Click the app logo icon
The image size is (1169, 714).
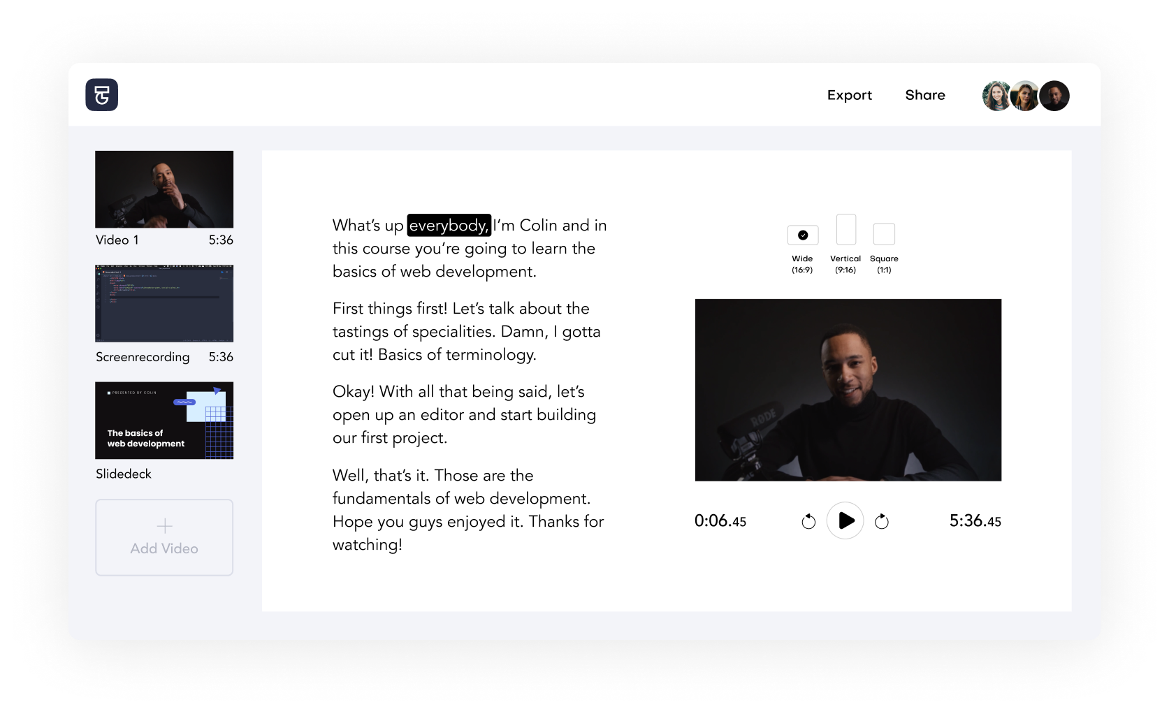point(102,95)
